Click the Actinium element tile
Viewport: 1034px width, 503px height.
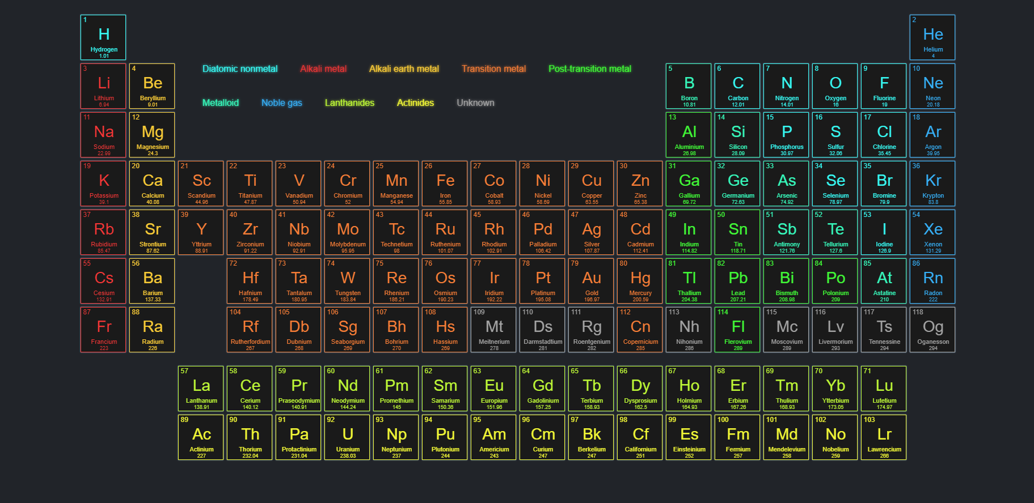201,437
